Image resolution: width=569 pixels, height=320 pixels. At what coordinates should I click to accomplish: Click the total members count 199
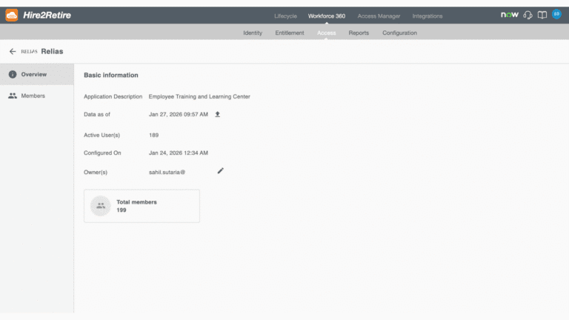tap(122, 210)
